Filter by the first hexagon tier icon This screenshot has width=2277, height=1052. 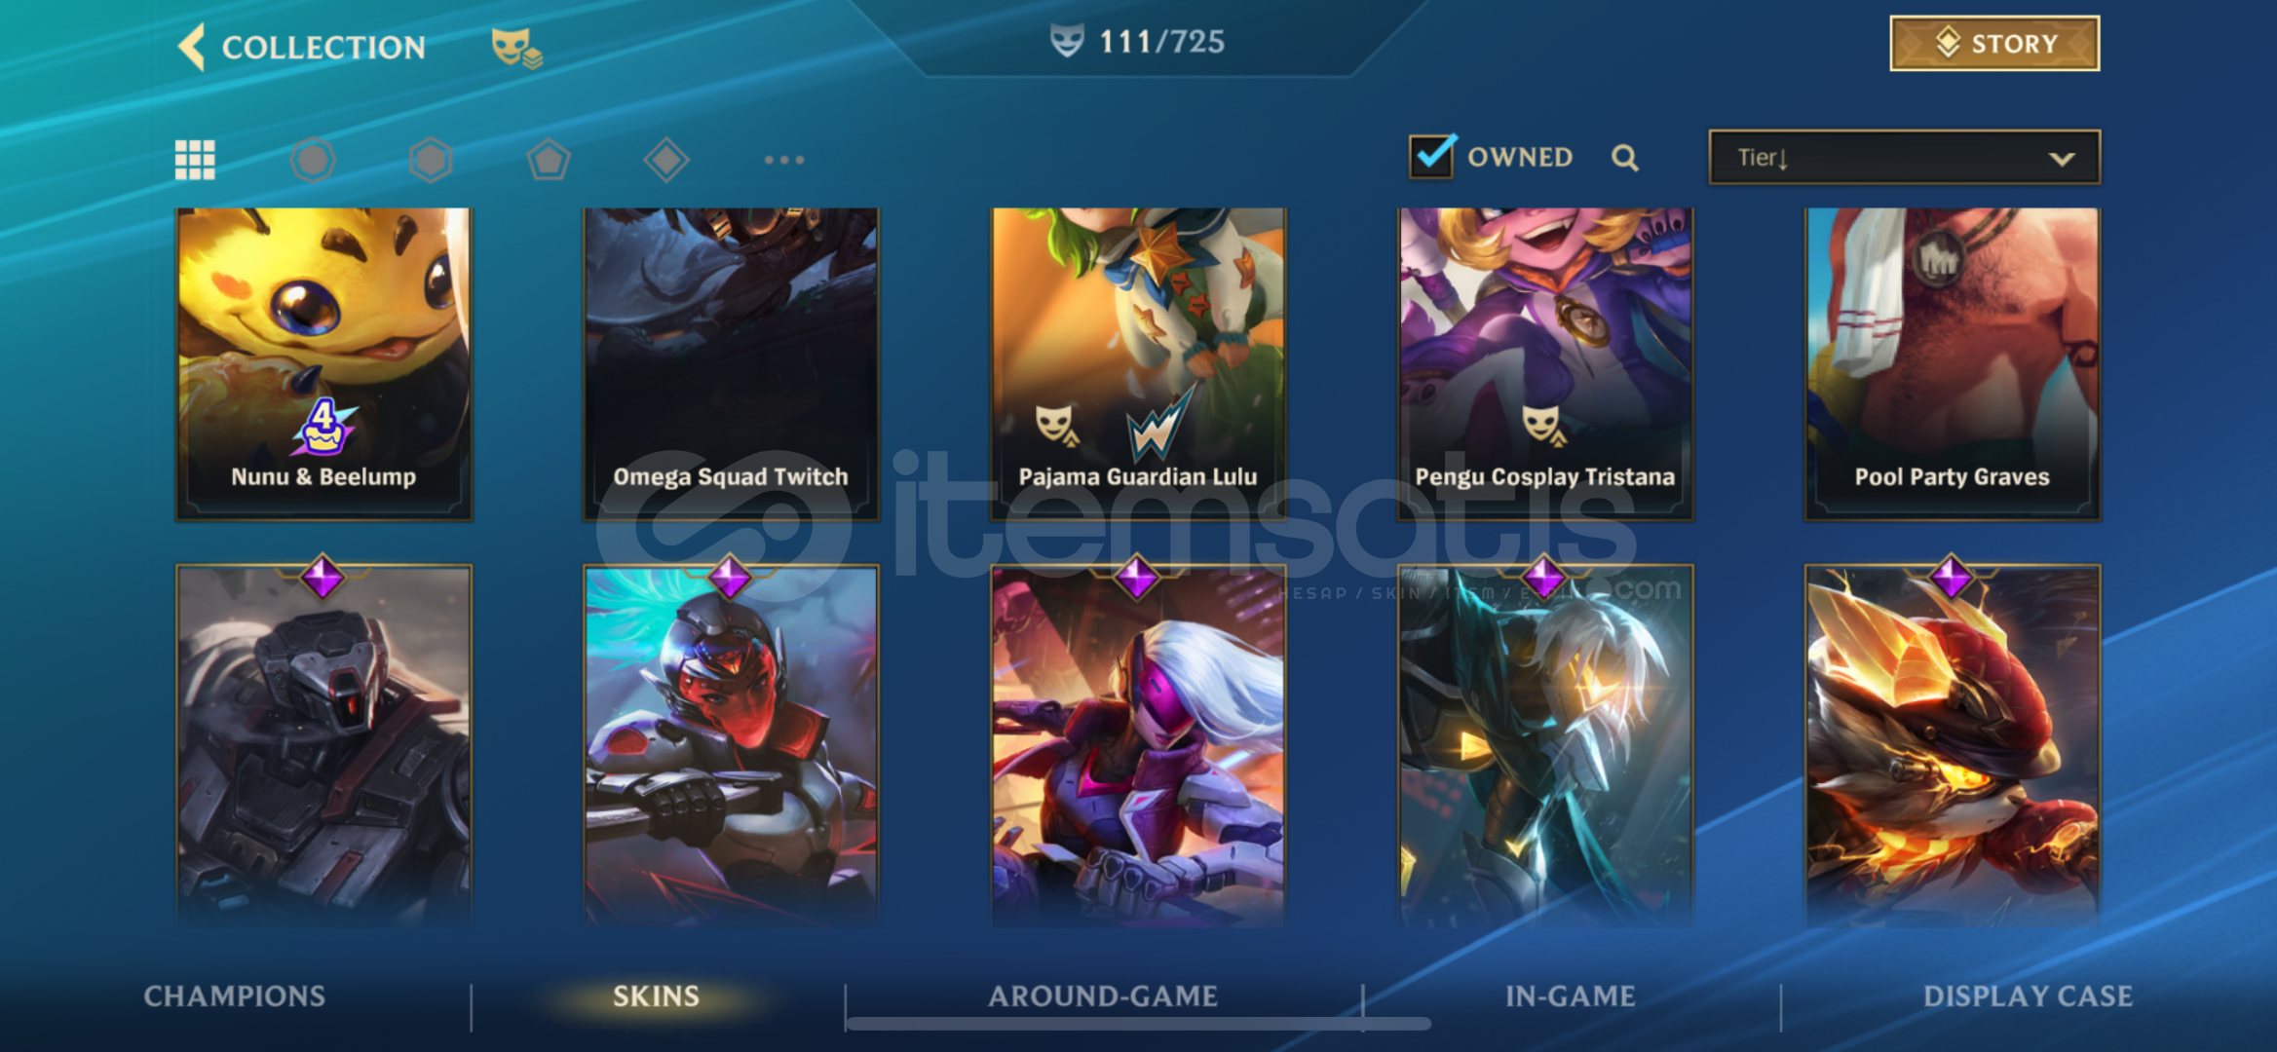[x=313, y=160]
